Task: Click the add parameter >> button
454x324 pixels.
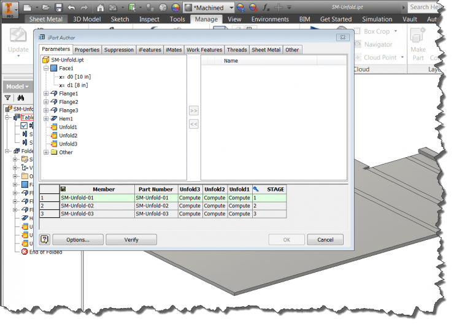Action: (x=194, y=110)
